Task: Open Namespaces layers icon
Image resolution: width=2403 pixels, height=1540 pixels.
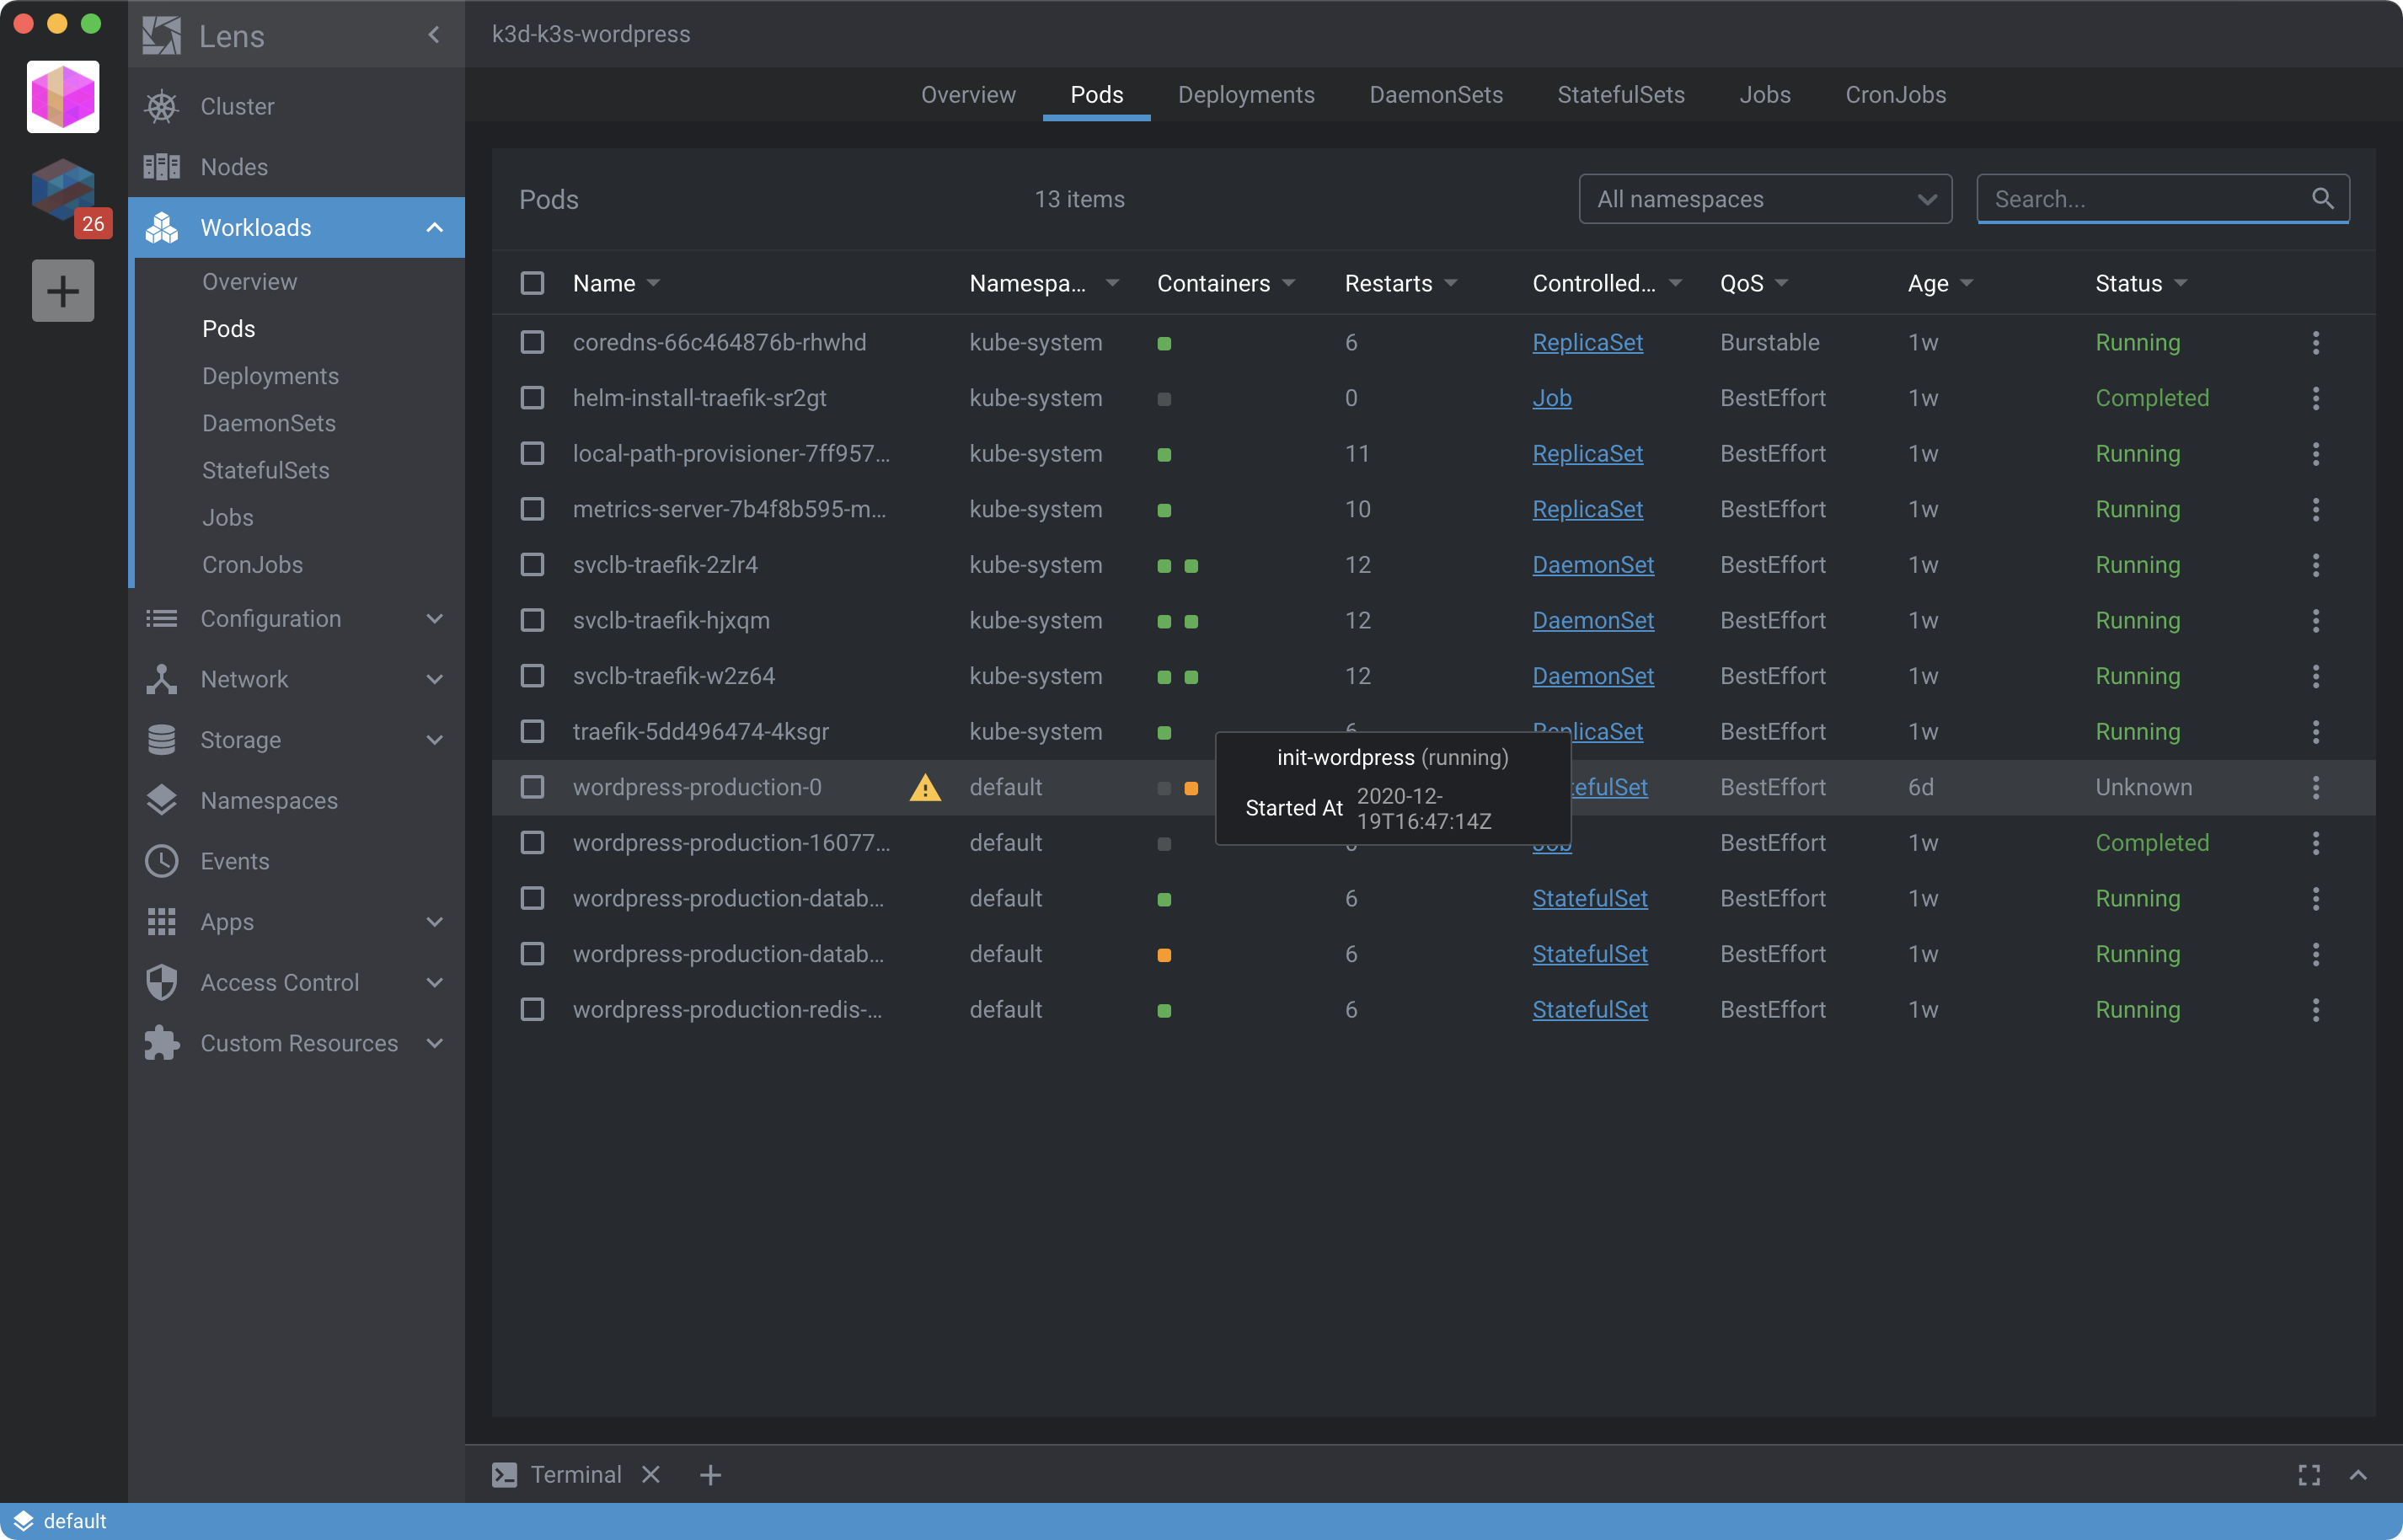Action: coord(161,801)
